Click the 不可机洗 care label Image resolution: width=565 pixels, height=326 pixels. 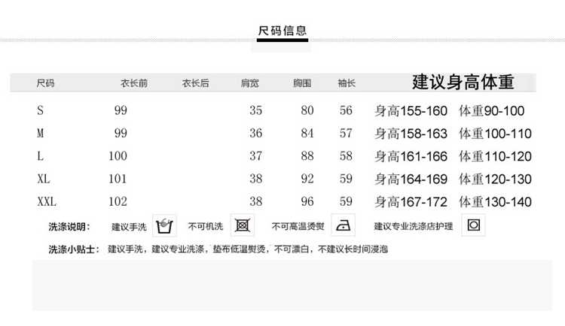[x=206, y=226]
